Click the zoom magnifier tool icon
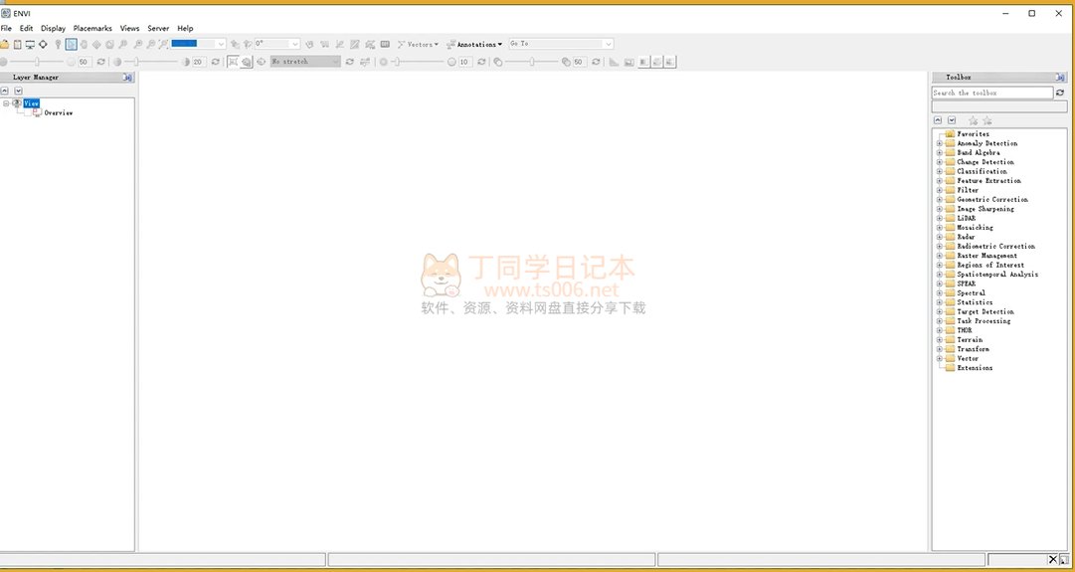This screenshot has width=1075, height=572. 123,44
